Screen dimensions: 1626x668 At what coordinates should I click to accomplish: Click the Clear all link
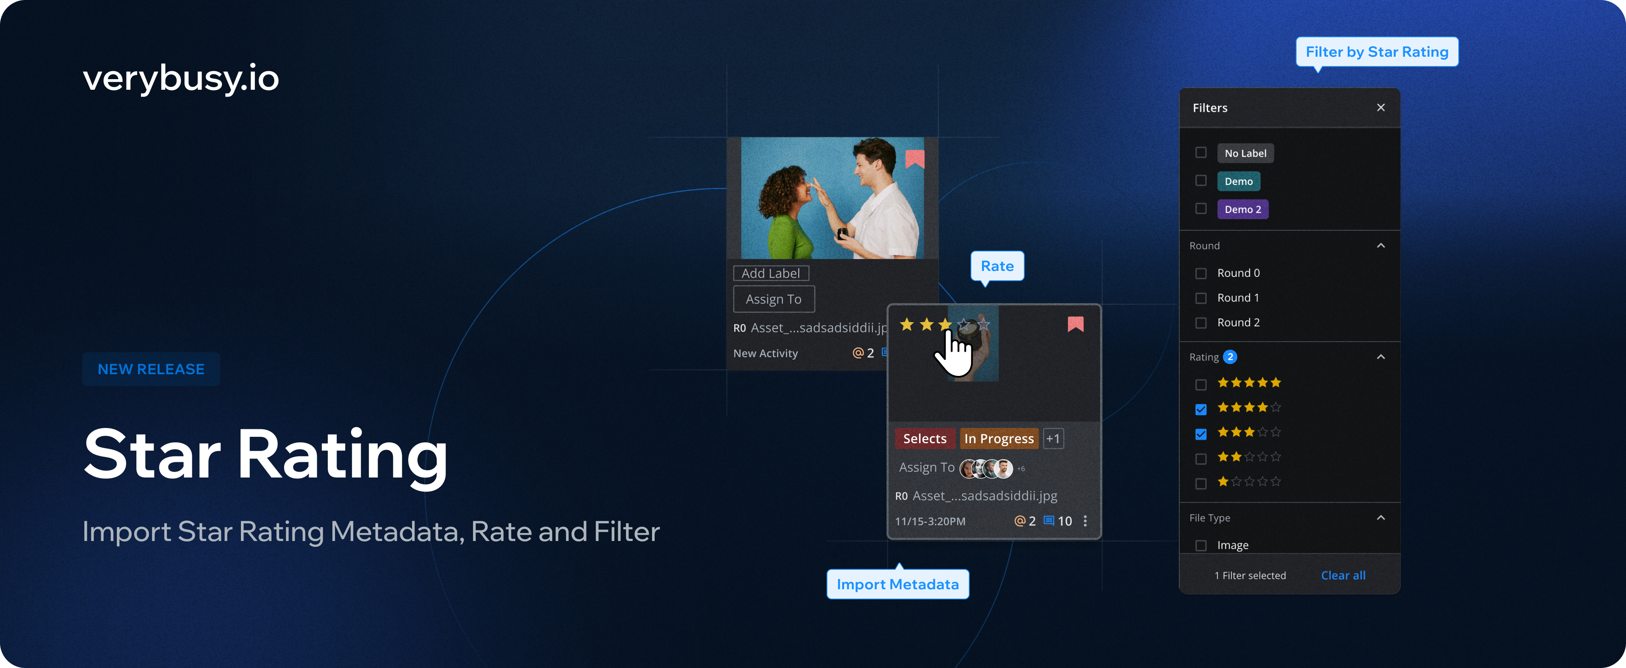[x=1343, y=575]
